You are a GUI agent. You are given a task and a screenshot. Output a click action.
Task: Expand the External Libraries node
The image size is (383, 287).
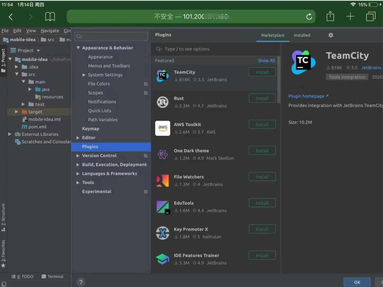tap(10, 134)
